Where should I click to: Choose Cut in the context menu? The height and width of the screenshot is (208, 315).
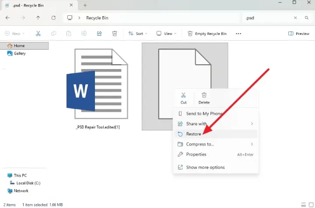point(183,98)
